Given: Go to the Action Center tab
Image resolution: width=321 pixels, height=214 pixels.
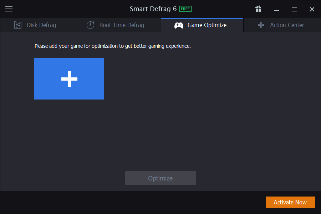Looking at the screenshot, I should point(287,25).
